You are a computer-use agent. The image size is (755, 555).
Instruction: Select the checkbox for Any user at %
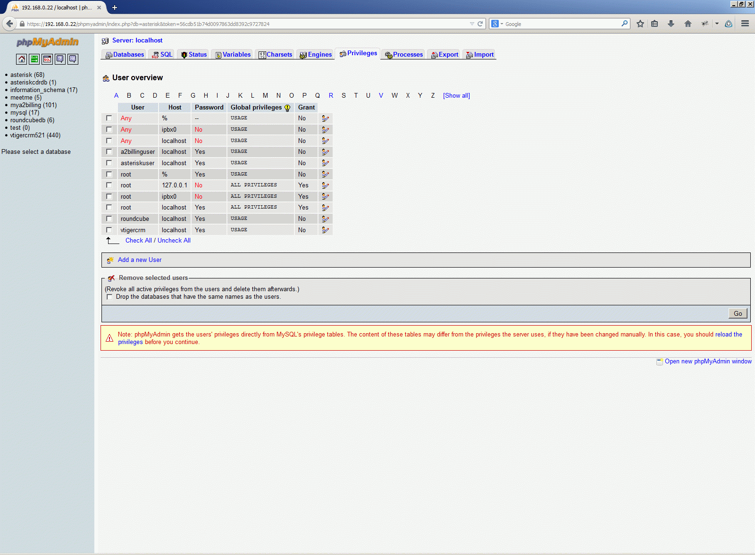109,118
